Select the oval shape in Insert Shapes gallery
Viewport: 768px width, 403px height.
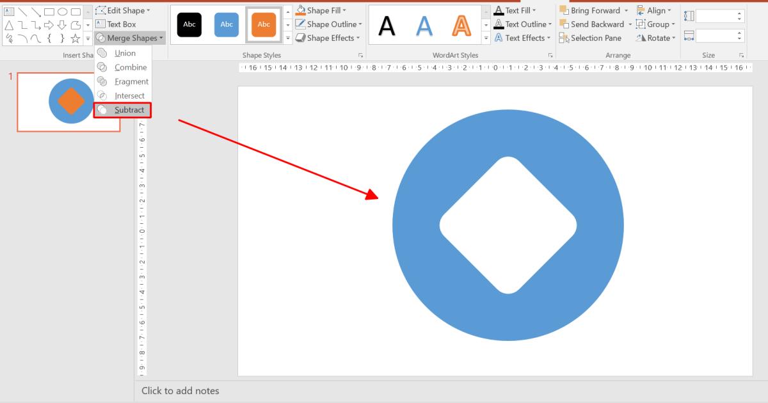(x=63, y=12)
